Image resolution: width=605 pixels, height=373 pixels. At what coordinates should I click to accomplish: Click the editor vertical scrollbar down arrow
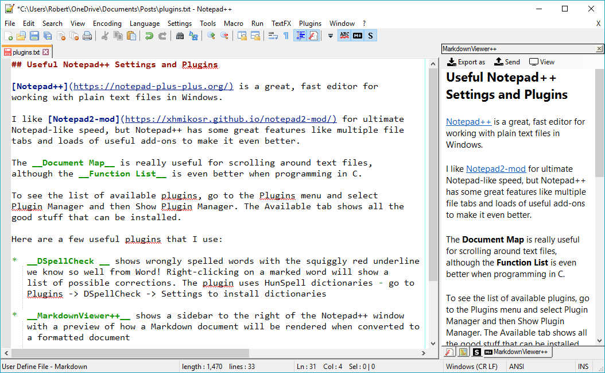(x=433, y=343)
